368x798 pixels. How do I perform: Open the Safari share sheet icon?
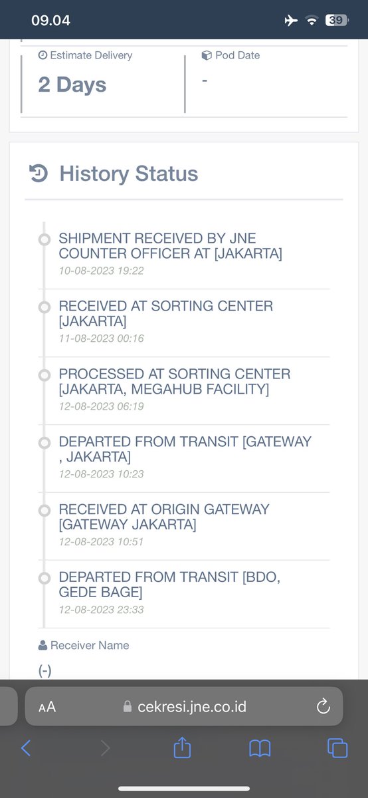coord(182,747)
